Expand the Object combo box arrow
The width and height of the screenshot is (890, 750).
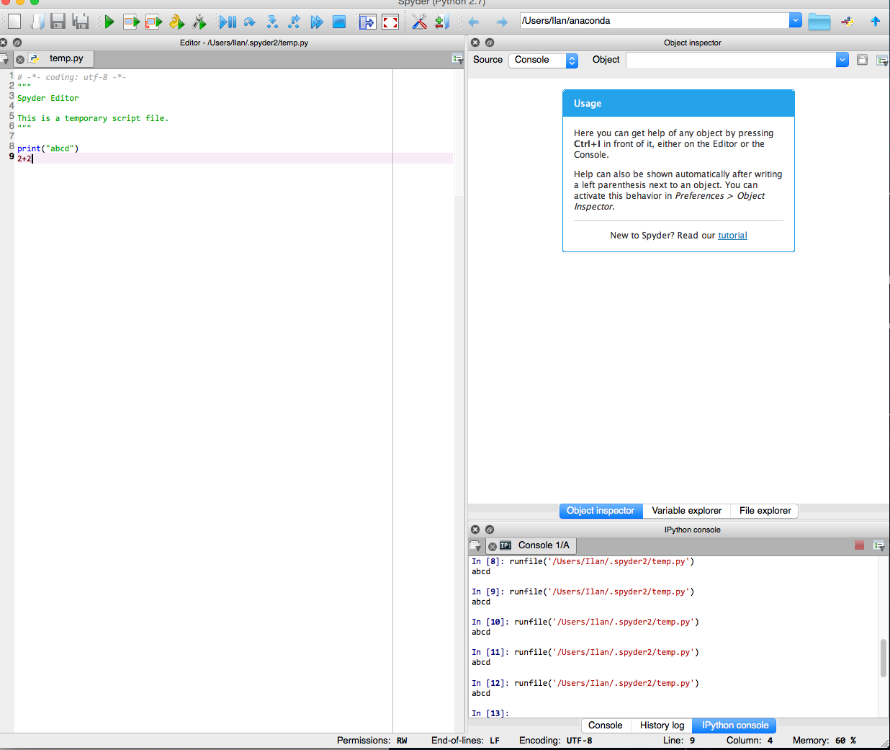tap(842, 61)
